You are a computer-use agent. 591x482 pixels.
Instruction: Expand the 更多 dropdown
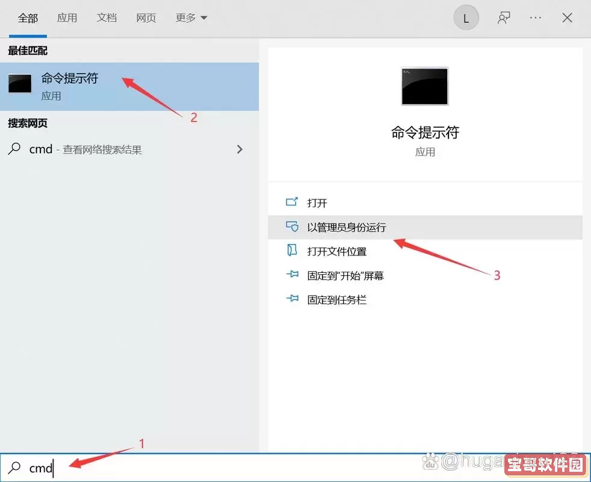point(191,17)
